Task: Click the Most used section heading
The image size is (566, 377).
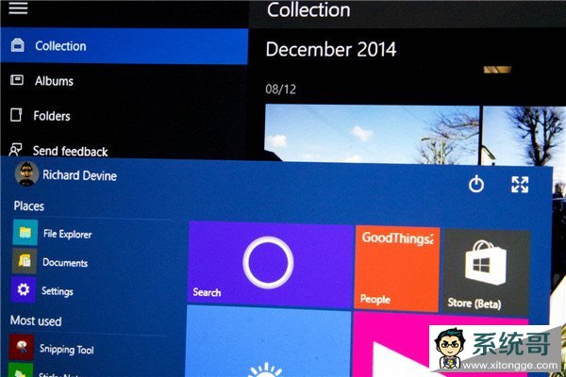Action: (36, 320)
